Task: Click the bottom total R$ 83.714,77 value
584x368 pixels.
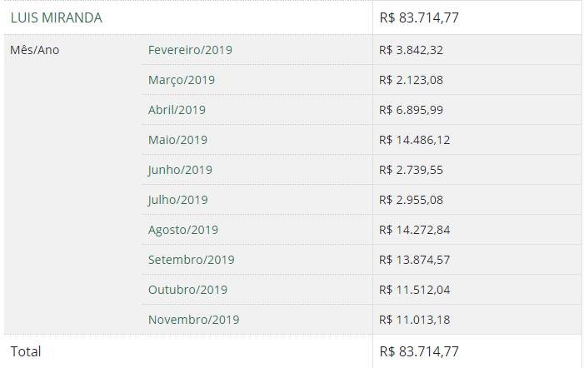Action: click(x=419, y=351)
